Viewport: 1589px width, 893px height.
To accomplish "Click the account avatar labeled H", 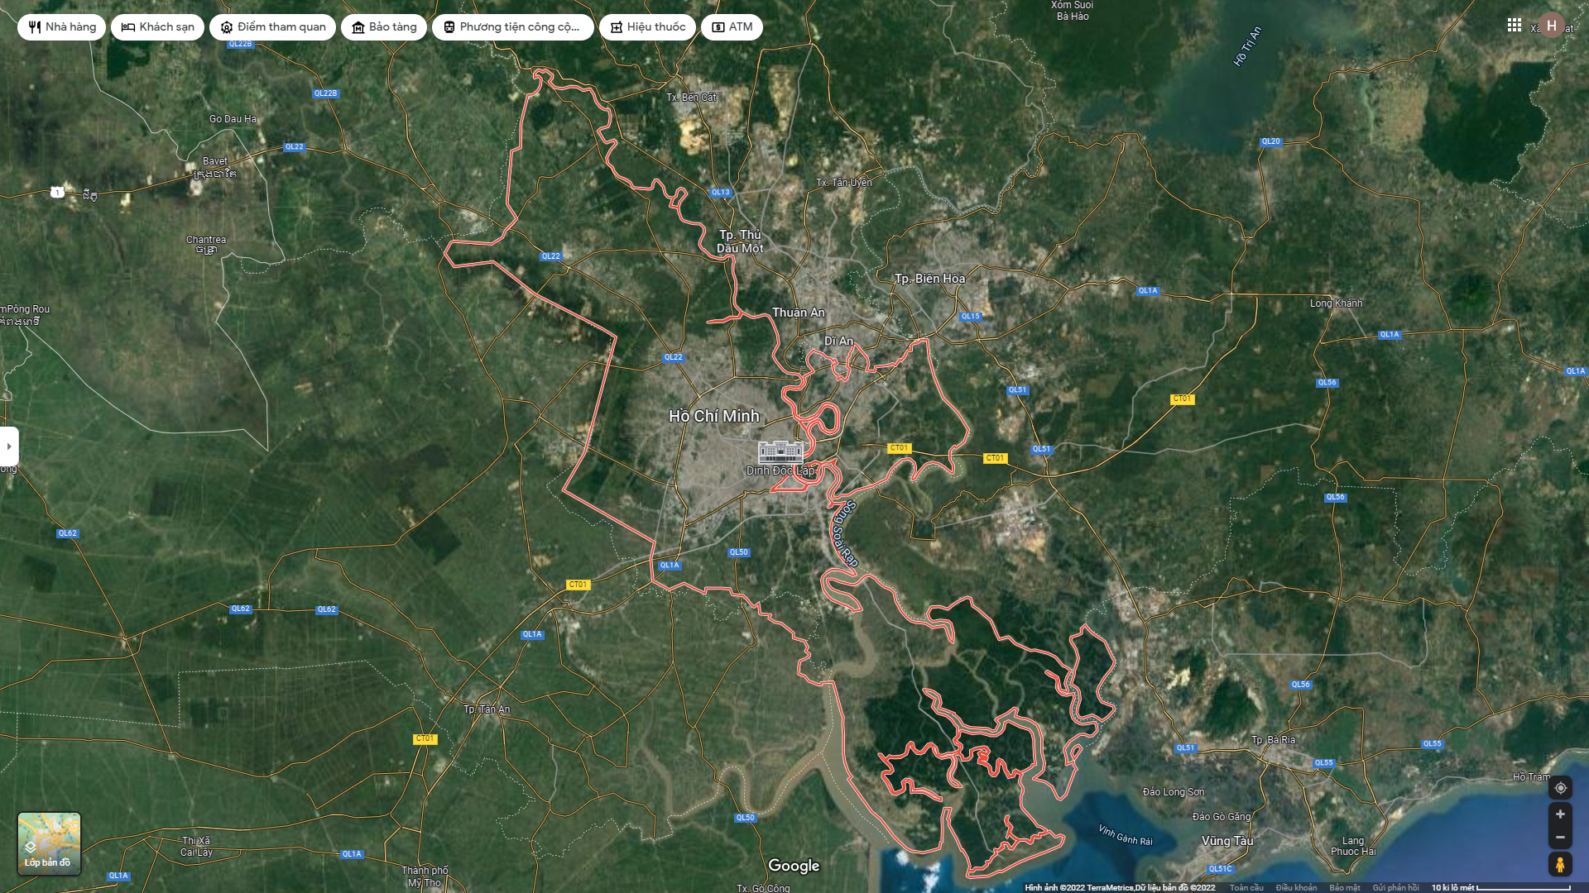I will point(1551,26).
